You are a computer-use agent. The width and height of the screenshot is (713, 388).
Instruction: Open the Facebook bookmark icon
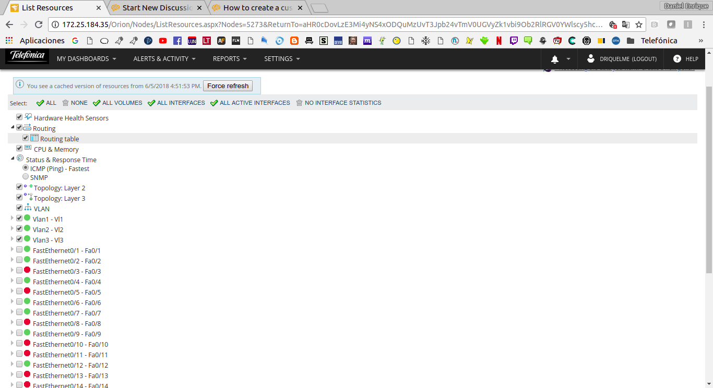(x=177, y=41)
